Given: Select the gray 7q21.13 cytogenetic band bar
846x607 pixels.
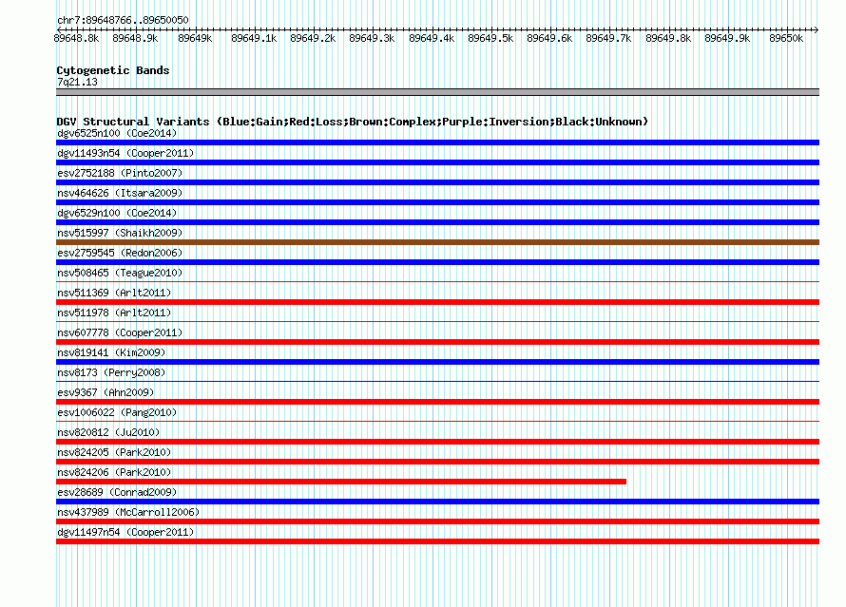Looking at the screenshot, I should pos(437,92).
